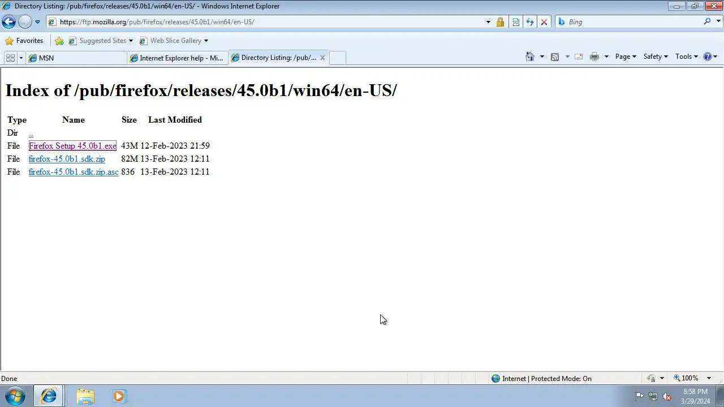Image resolution: width=724 pixels, height=407 pixels.
Task: Expand the Web Slice Gallery dropdown arrow
Action: point(206,41)
